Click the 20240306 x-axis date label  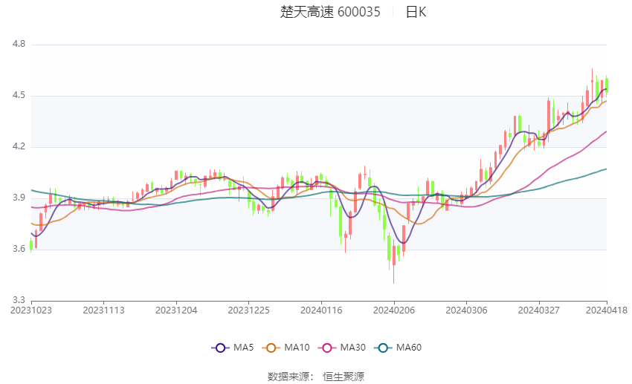(466, 310)
